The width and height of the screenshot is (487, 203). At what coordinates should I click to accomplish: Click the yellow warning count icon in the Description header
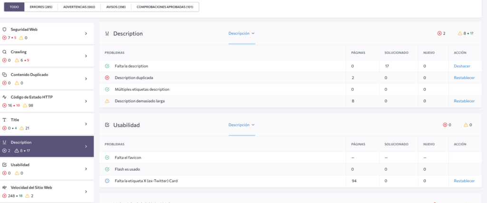coord(460,33)
